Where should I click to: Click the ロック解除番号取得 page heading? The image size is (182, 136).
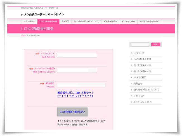click(x=39, y=29)
